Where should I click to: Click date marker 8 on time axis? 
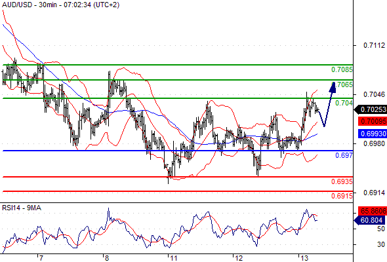click(x=106, y=258)
